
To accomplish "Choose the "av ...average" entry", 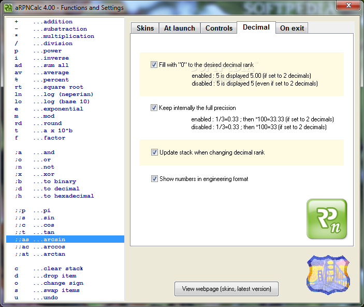I will tap(65, 72).
